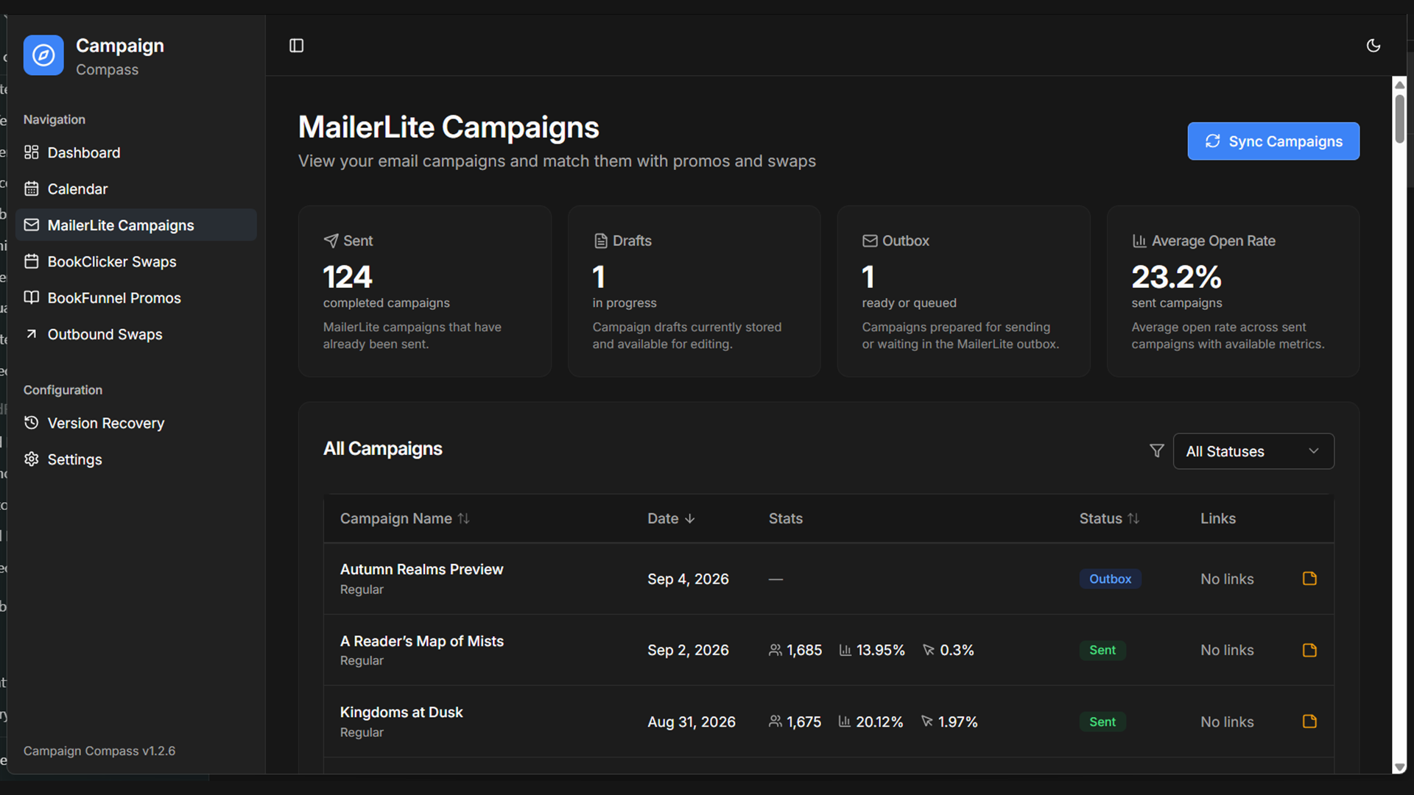Click the Average Open Rate chart icon

1139,241
